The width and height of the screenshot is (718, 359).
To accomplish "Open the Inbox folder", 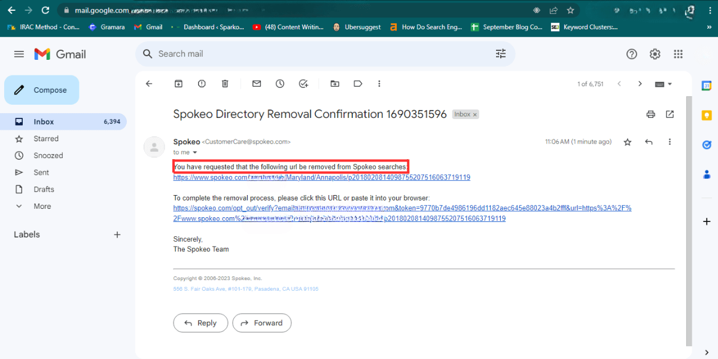I will pos(63,121).
